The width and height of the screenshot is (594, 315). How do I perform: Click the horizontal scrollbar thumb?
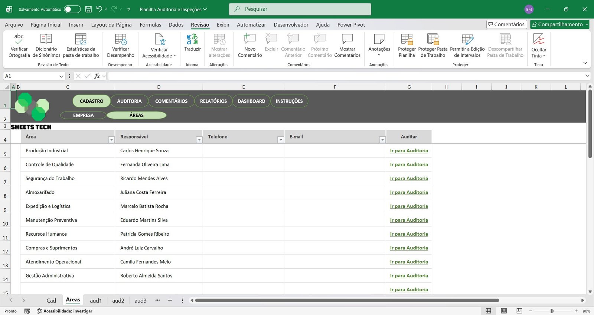(x=347, y=301)
